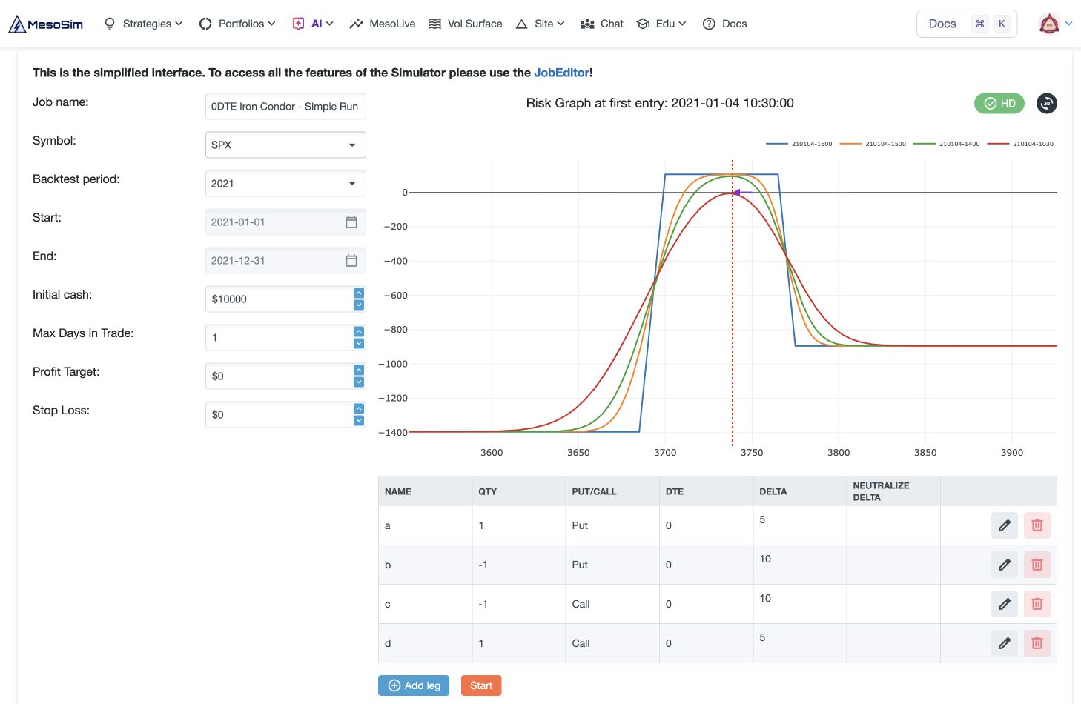Click the Job name input field
This screenshot has width=1081, height=704.
click(285, 107)
